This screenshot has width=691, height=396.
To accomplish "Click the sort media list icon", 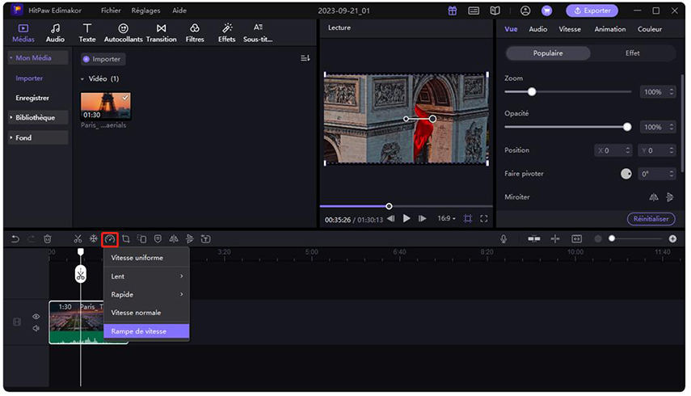I will click(x=305, y=58).
